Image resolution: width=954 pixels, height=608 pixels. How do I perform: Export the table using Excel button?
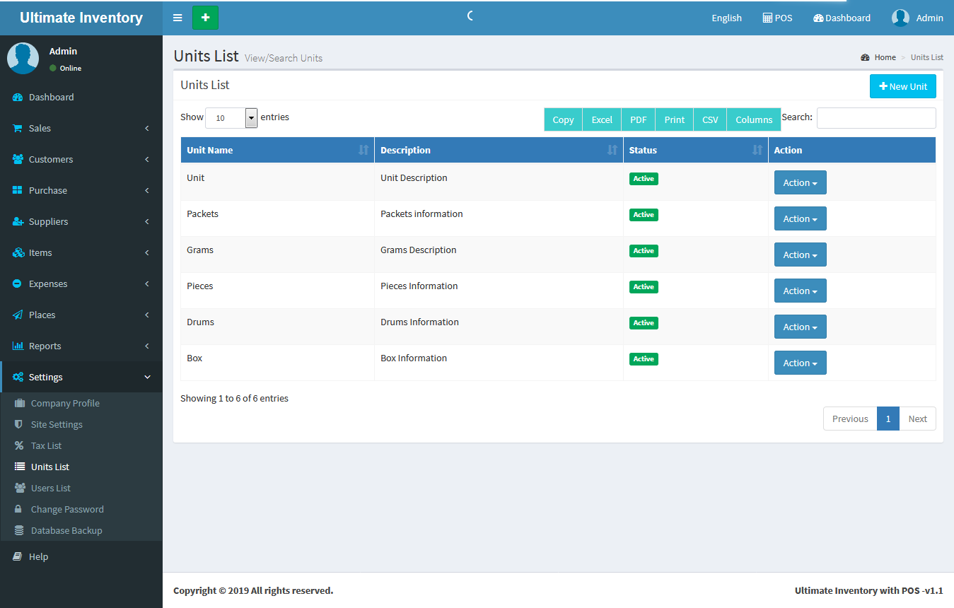602,119
